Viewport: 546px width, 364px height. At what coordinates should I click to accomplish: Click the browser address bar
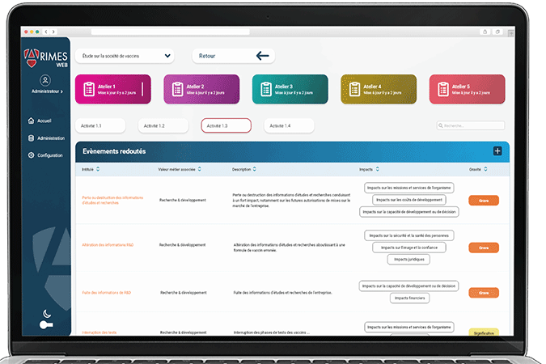tap(171, 32)
